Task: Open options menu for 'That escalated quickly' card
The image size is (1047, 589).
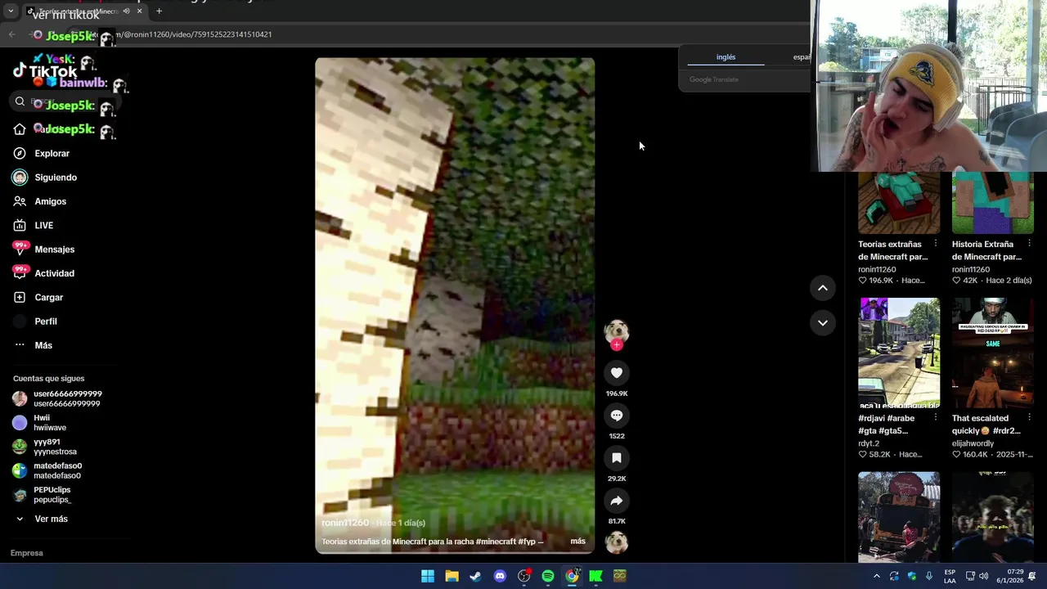Action: click(1029, 418)
